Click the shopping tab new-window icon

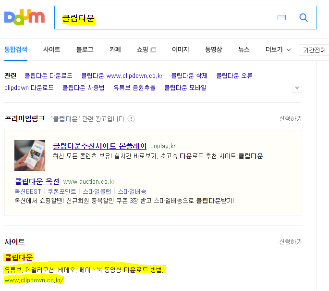154,50
